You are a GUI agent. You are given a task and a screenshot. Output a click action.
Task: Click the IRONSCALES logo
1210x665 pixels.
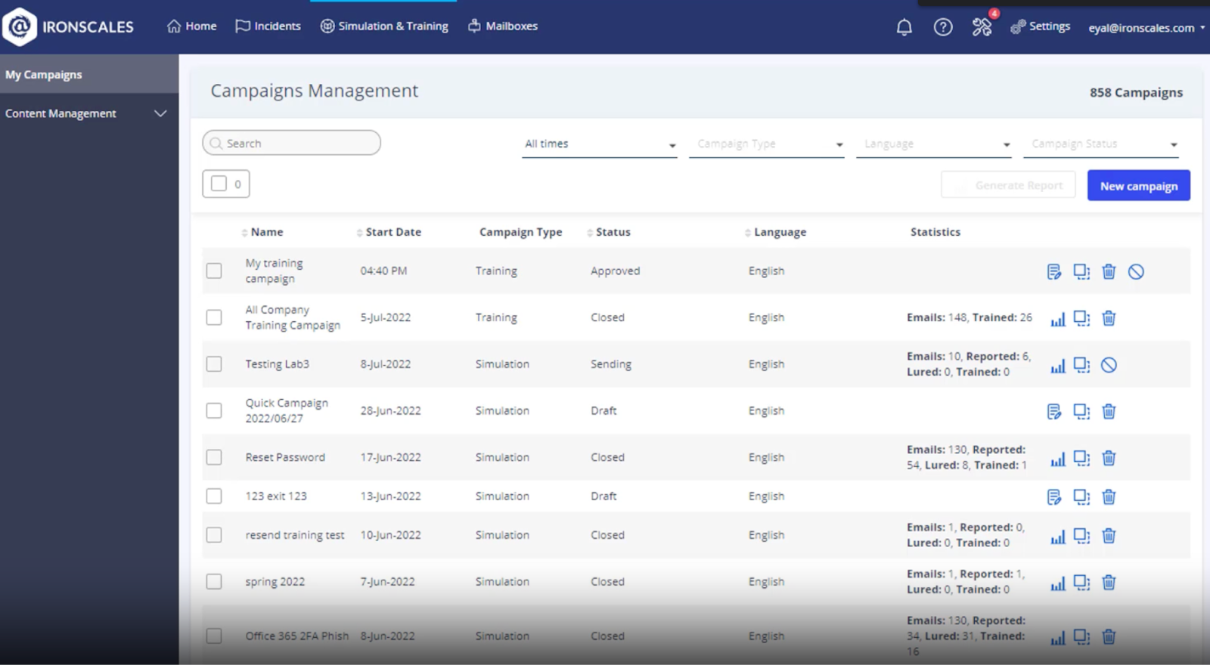(69, 27)
